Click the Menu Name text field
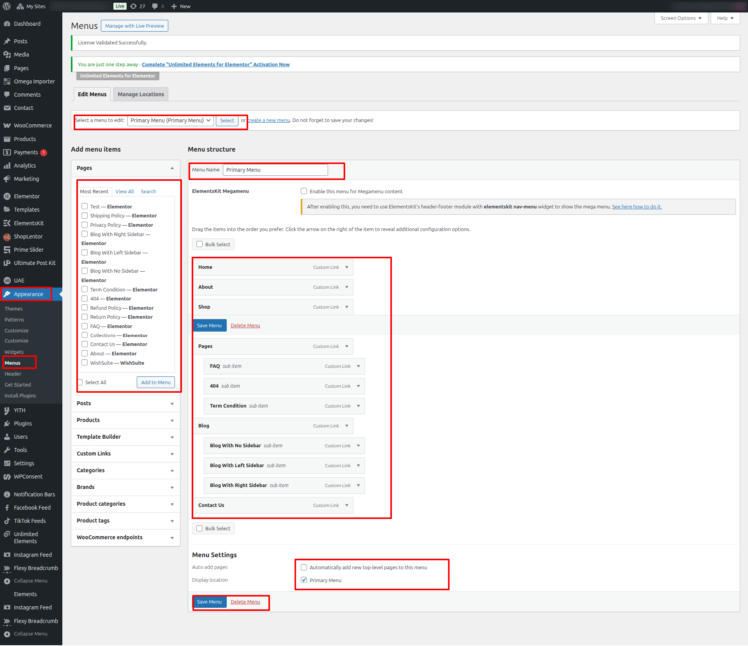Viewport: 748px width, 646px height. point(275,170)
